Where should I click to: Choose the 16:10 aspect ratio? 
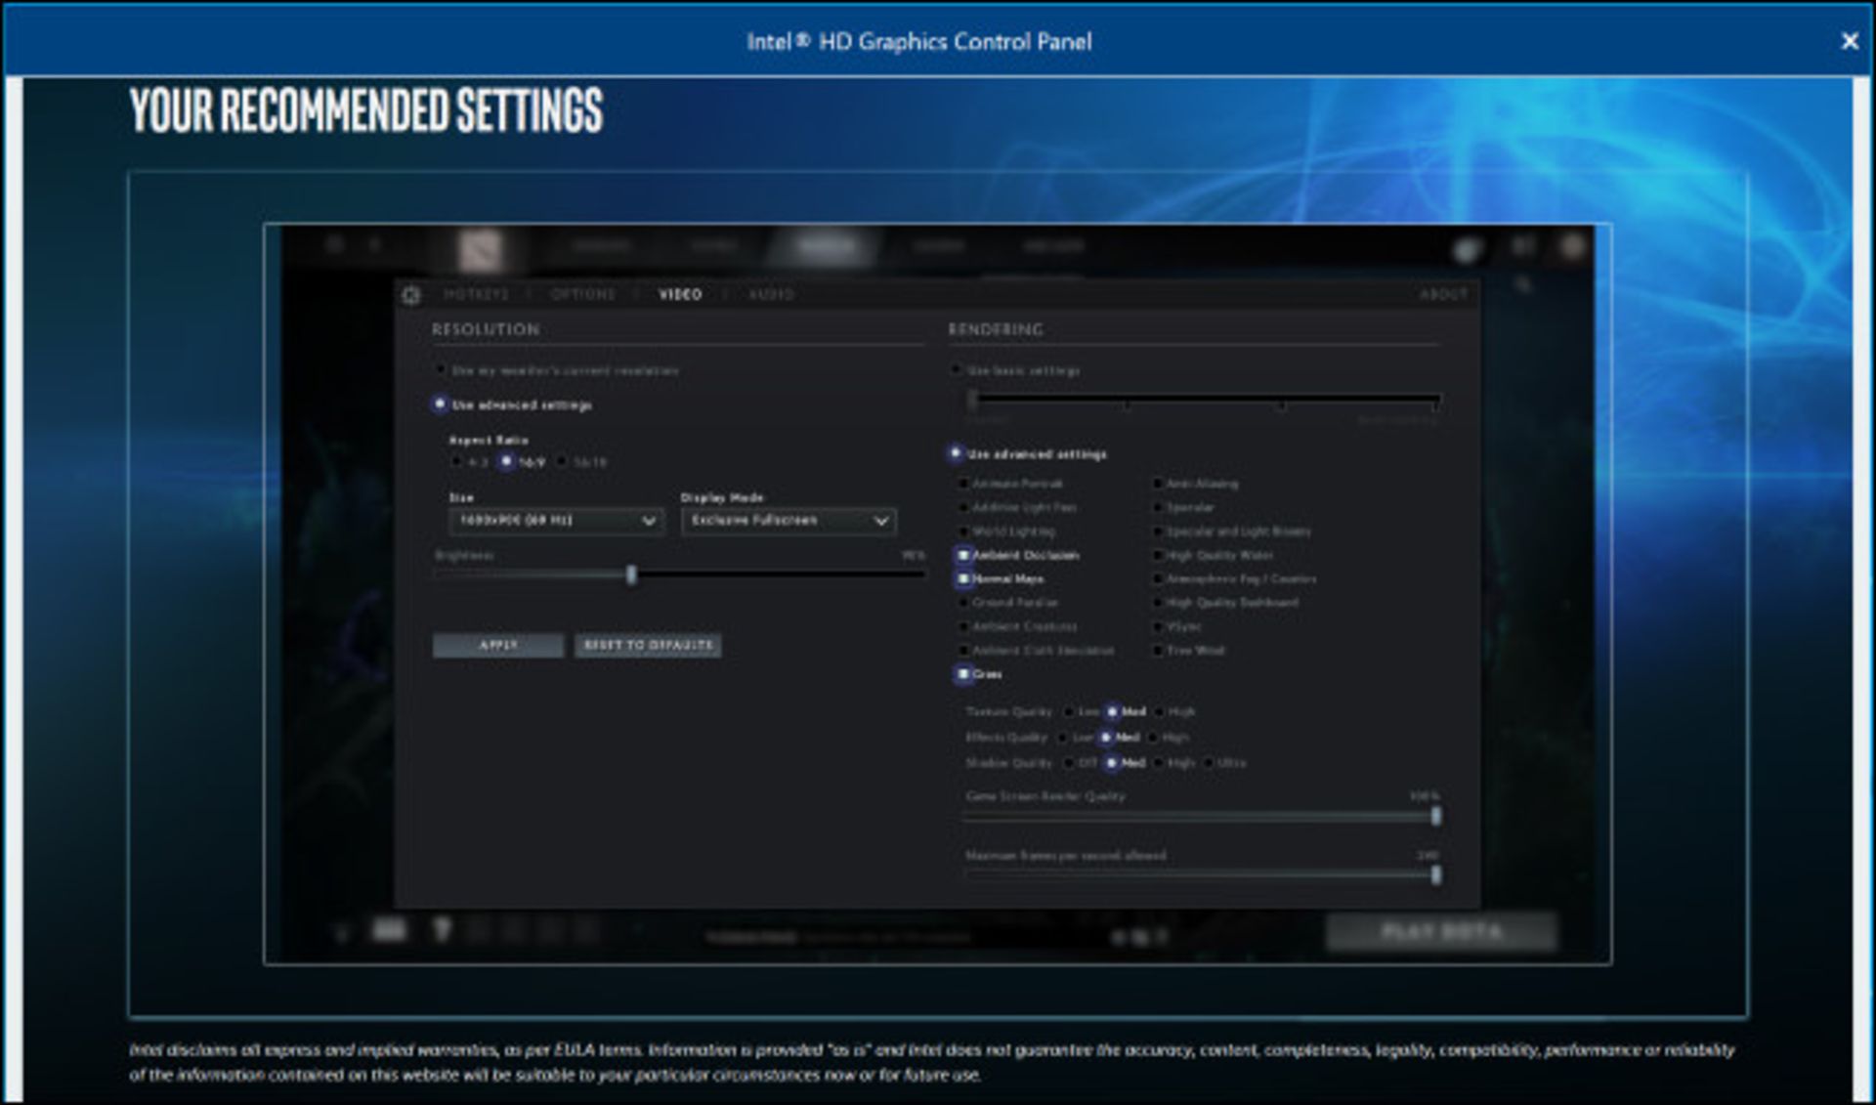pyautogui.click(x=562, y=461)
